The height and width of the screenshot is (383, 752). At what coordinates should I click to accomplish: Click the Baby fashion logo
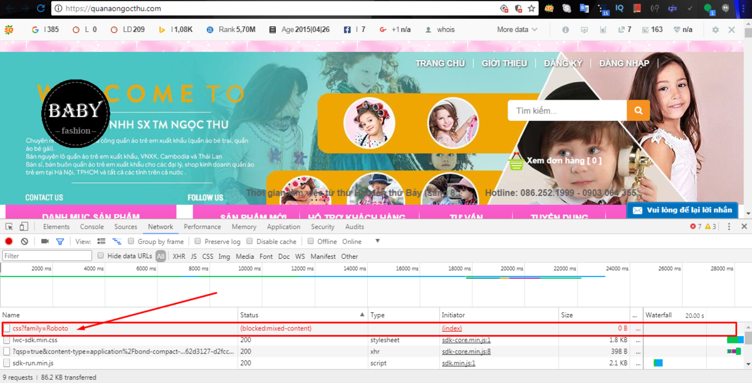75,113
